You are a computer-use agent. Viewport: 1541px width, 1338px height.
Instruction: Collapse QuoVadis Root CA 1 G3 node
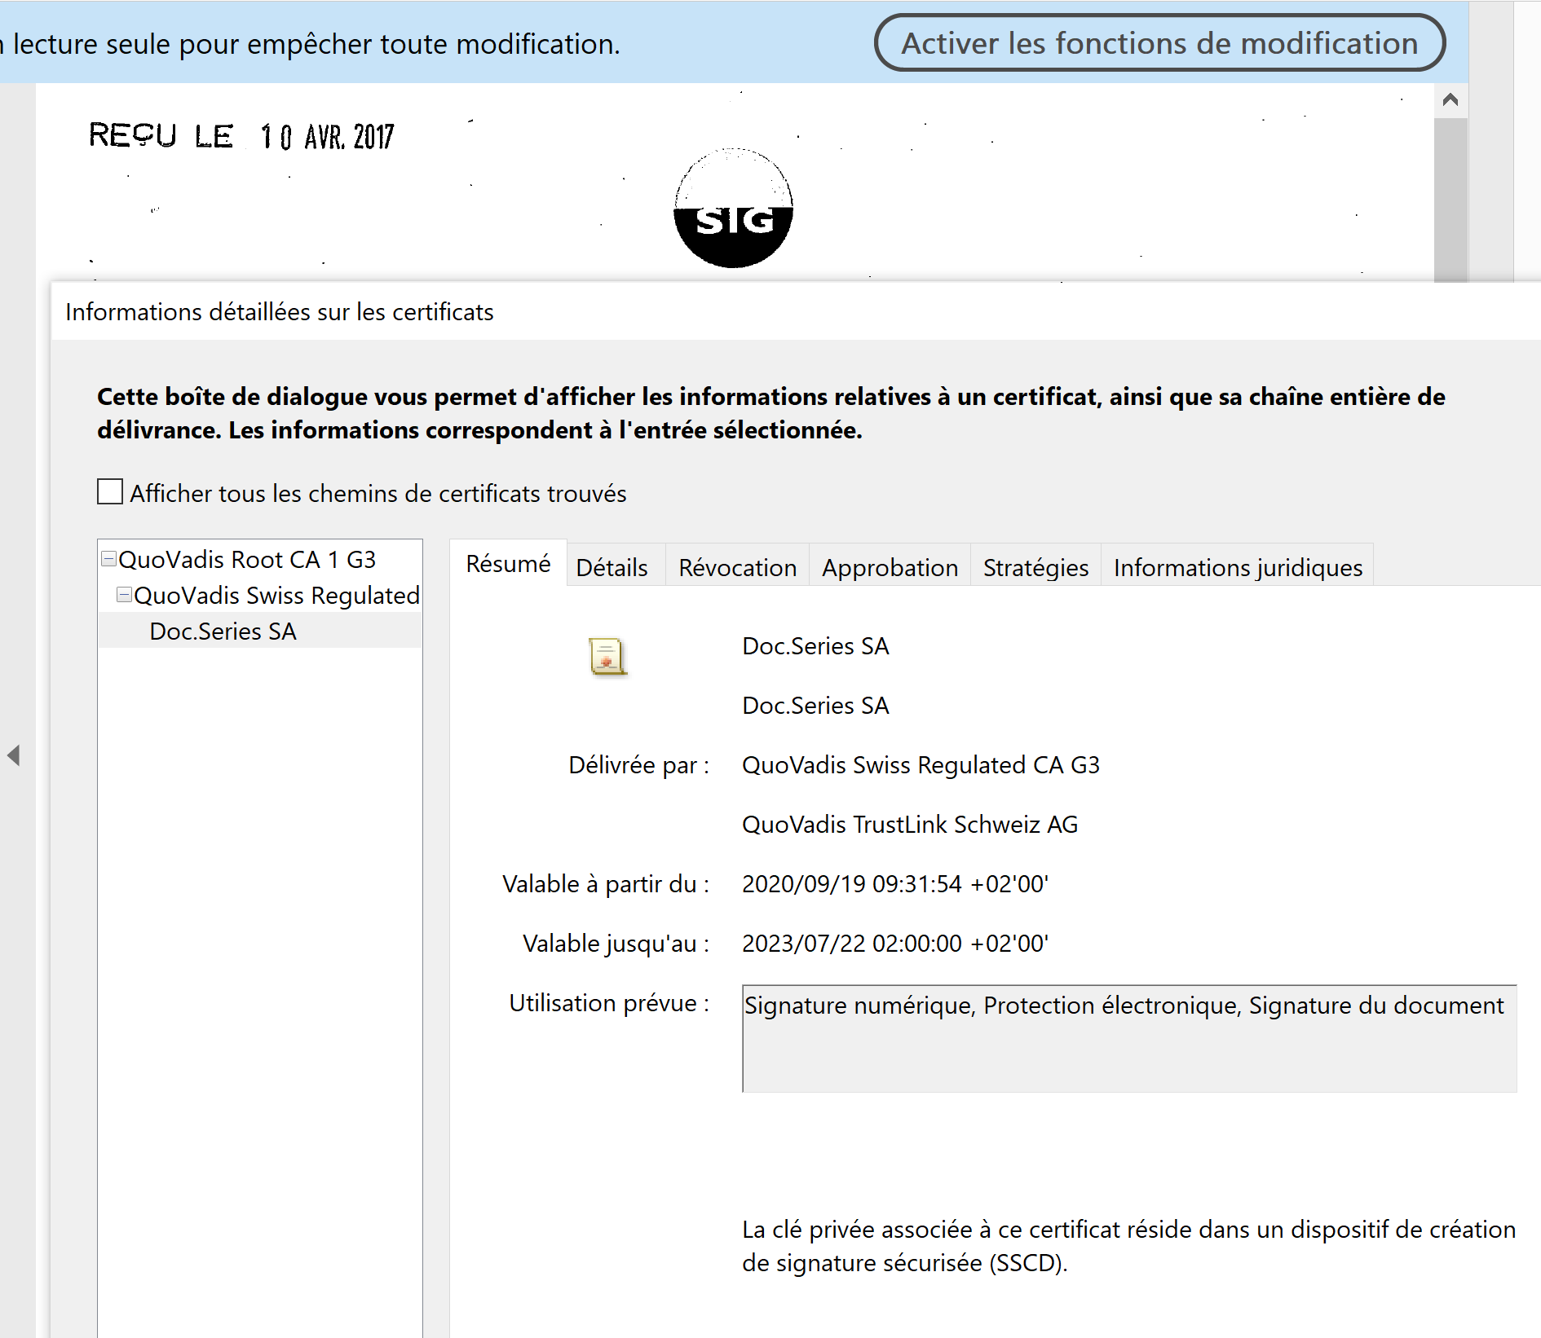coord(108,559)
